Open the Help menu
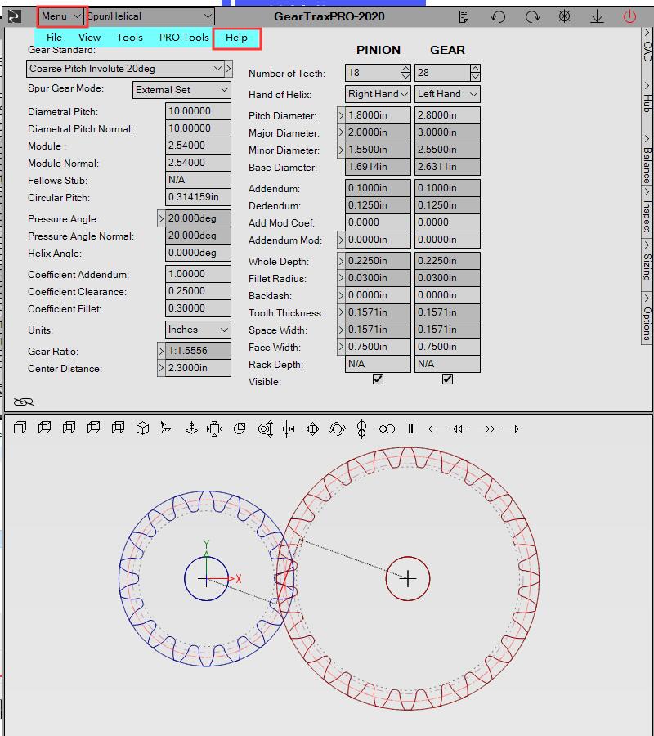Image resolution: width=654 pixels, height=736 pixels. (x=236, y=38)
